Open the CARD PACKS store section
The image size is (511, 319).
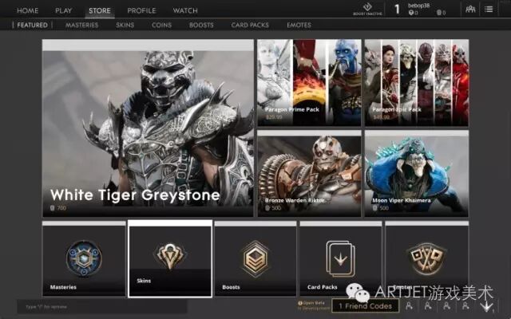click(250, 25)
